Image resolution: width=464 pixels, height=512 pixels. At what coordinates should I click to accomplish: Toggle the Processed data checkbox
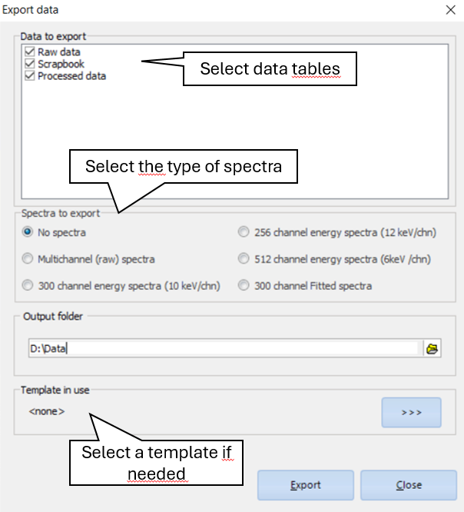click(30, 76)
